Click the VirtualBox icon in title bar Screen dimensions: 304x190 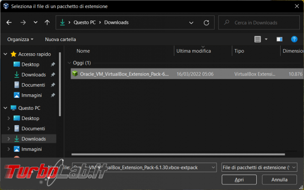[6, 6]
